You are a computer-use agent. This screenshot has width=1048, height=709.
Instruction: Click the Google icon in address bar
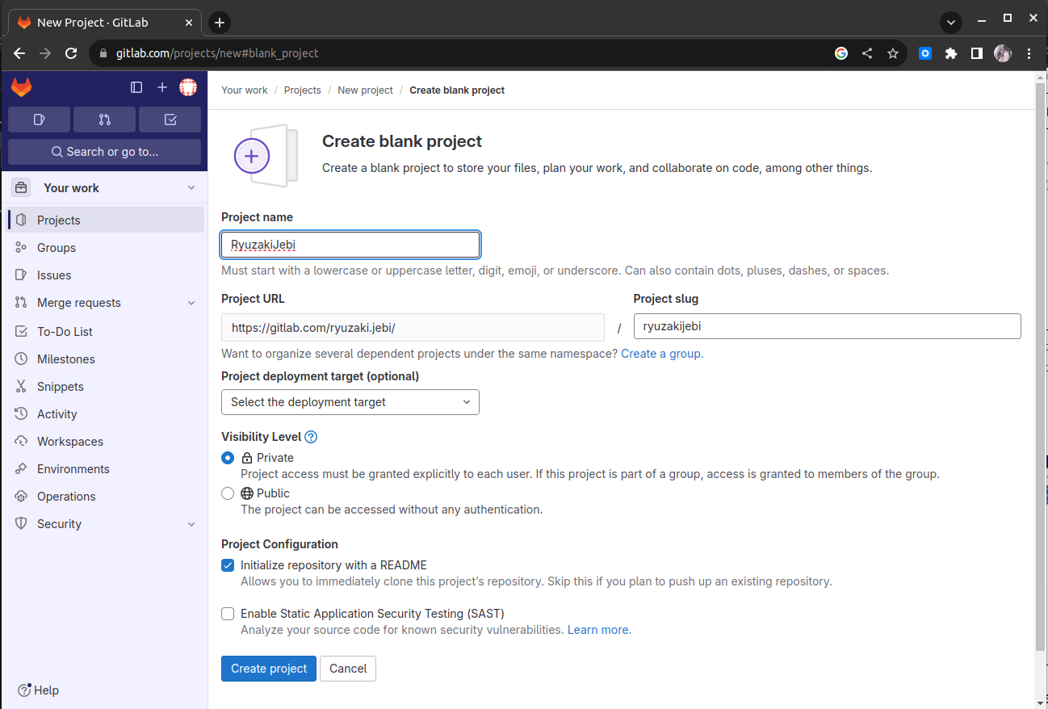coord(841,53)
